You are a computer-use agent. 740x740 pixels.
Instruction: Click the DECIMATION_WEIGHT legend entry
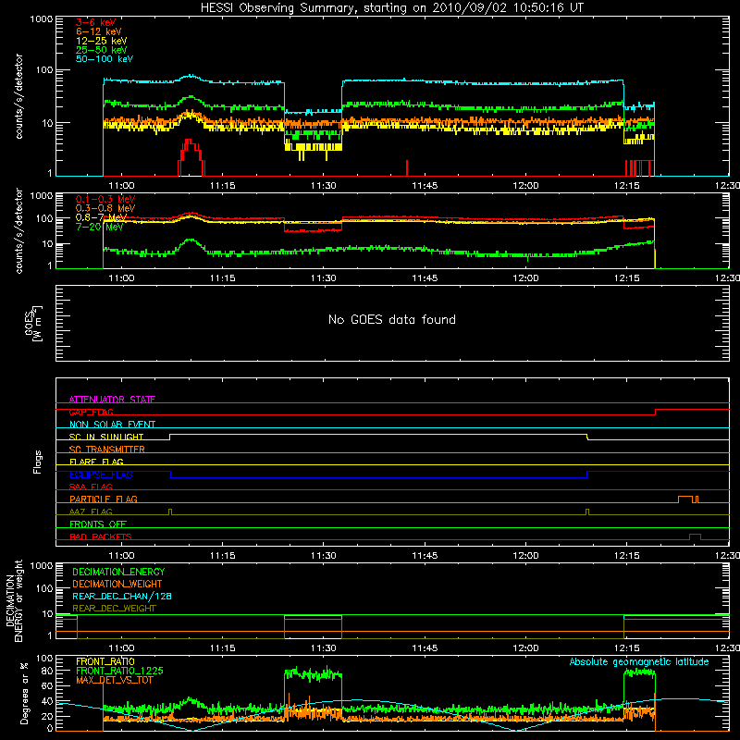[117, 584]
